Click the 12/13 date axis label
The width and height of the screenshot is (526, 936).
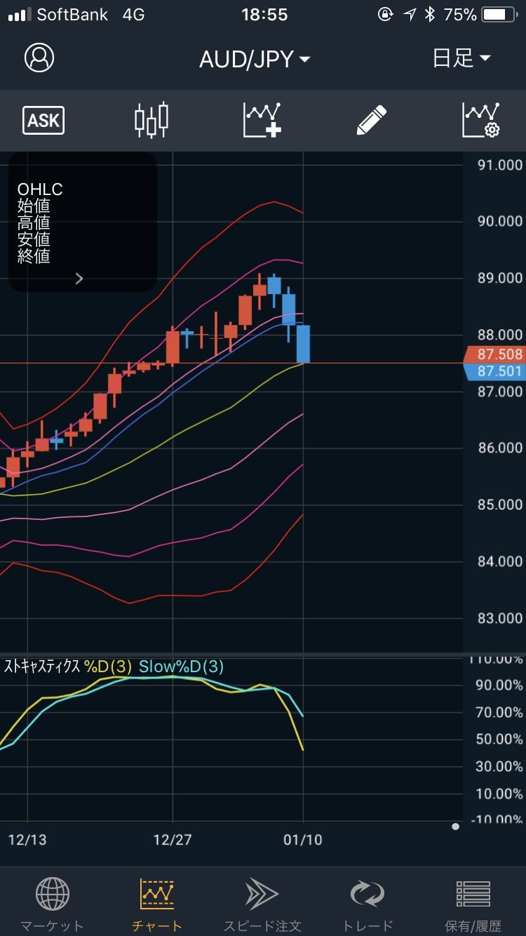click(27, 840)
